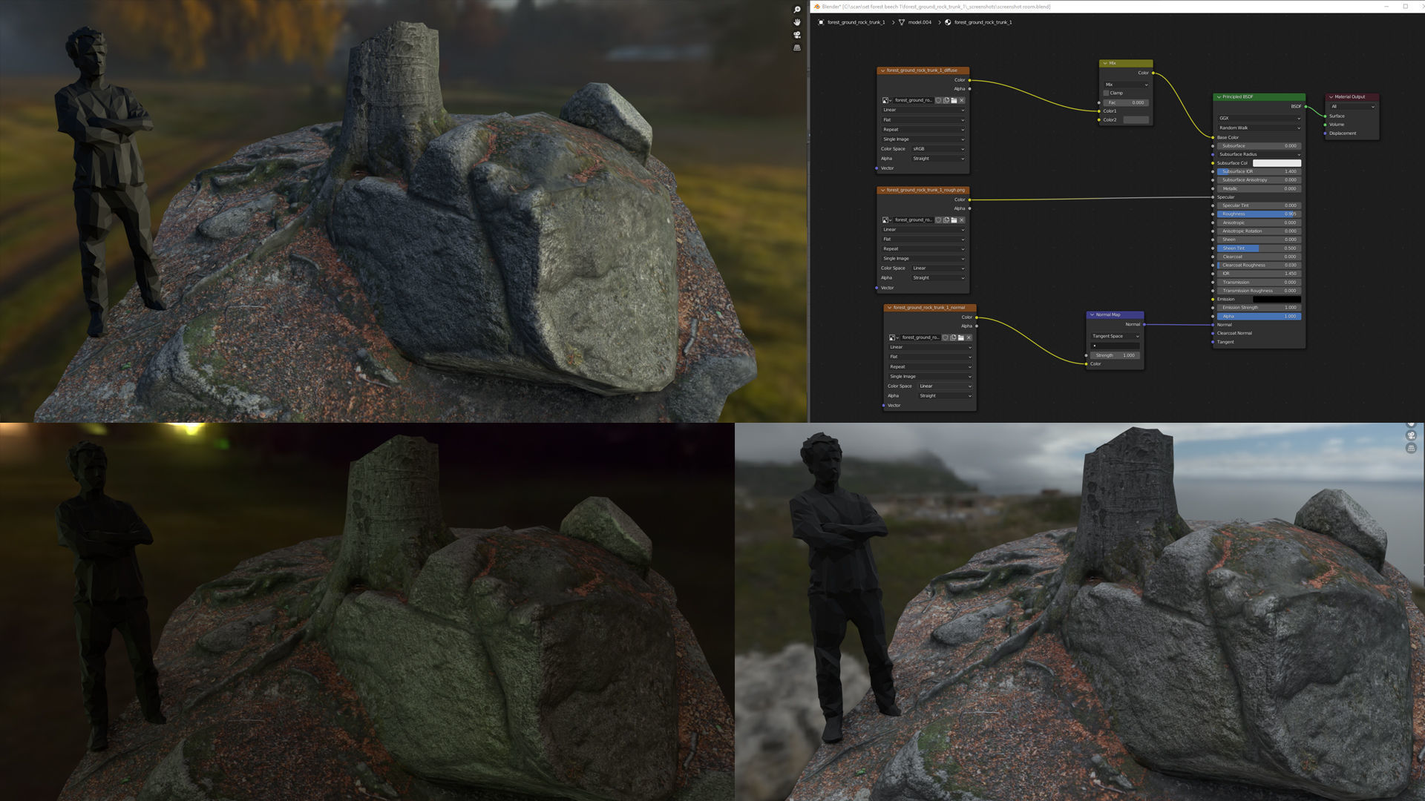Image resolution: width=1425 pixels, height=801 pixels.
Task: Unlink image with X in rough.png node
Action: (x=962, y=220)
